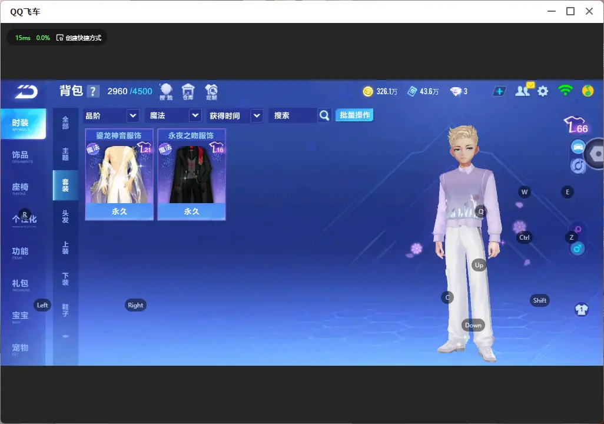Click the back logo icon beside 背包

26,92
